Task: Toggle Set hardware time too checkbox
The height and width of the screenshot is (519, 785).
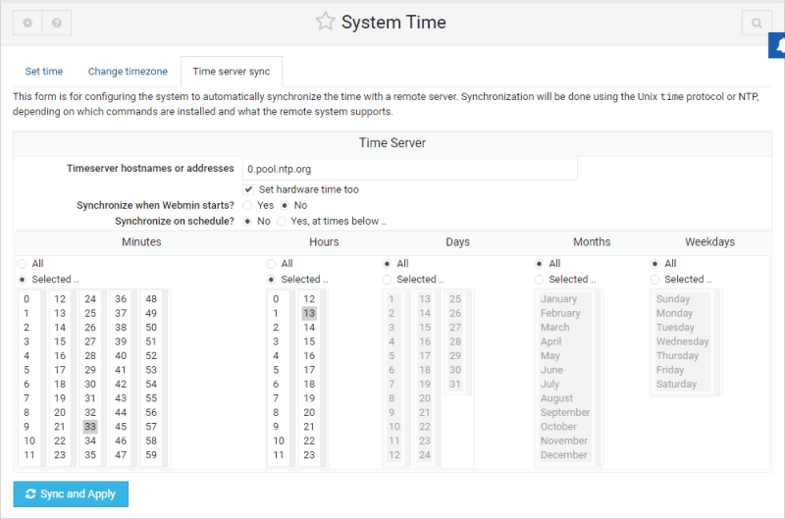Action: pos(248,189)
